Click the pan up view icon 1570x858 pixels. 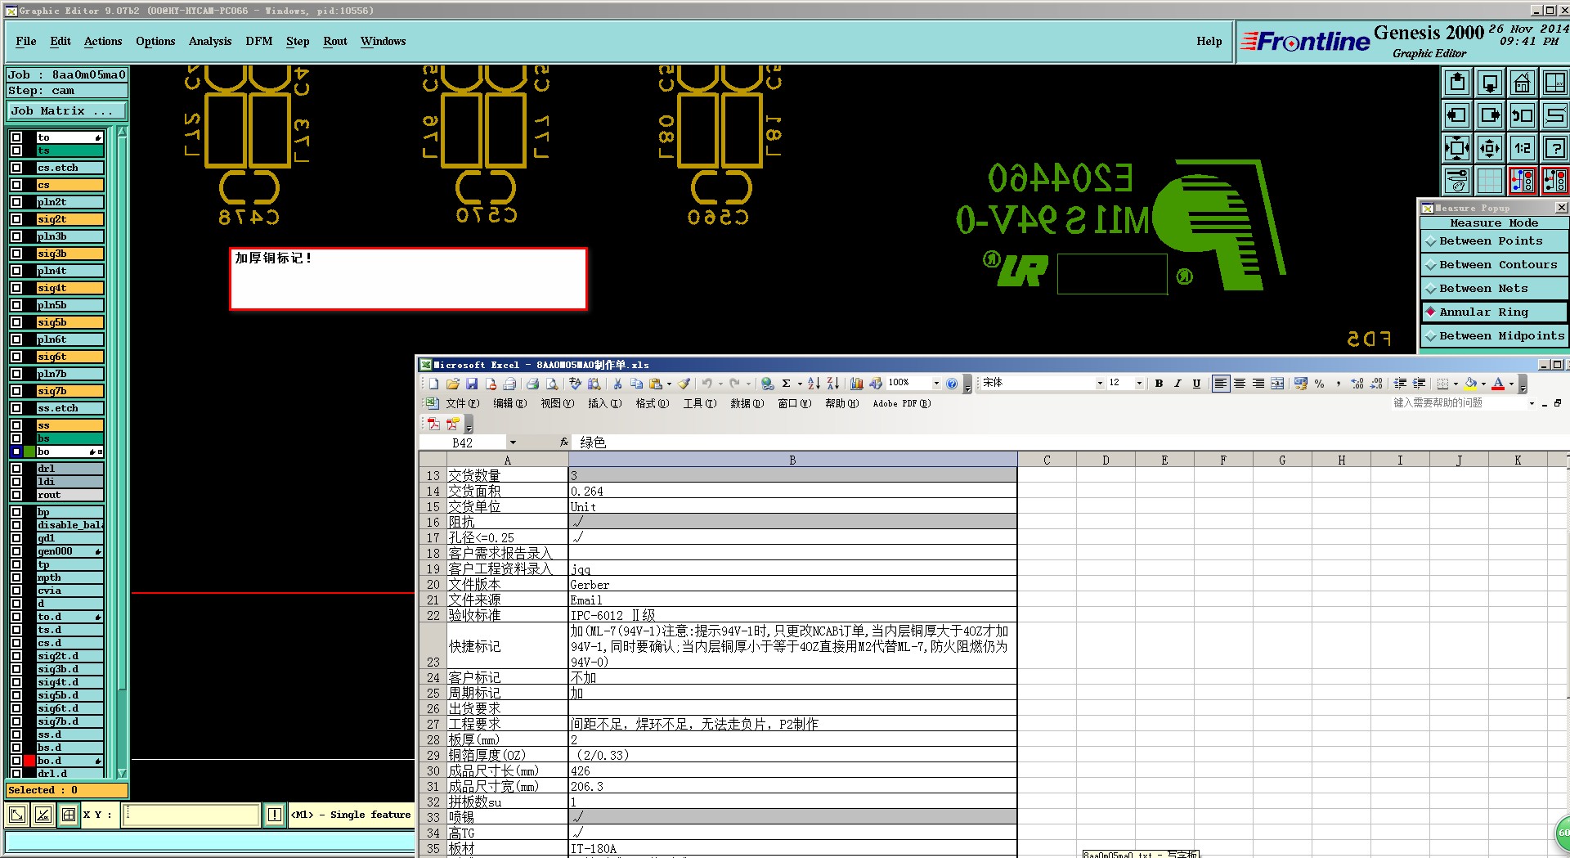[1456, 83]
